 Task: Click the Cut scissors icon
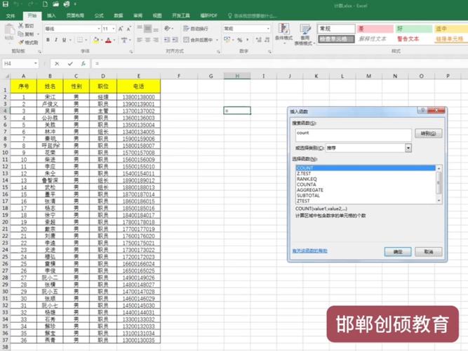(21, 26)
